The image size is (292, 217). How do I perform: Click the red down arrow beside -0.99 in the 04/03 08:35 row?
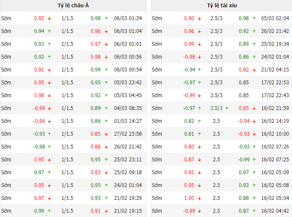coord(49,108)
